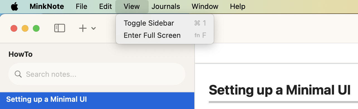The height and width of the screenshot is (109, 358).
Task: Open the File menu
Action: (82, 6)
